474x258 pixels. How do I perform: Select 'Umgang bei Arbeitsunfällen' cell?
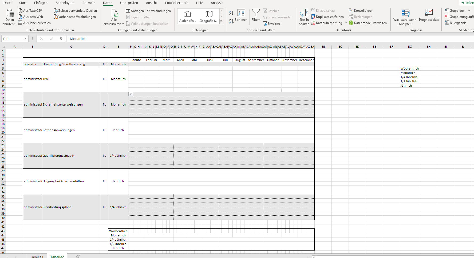click(71, 181)
